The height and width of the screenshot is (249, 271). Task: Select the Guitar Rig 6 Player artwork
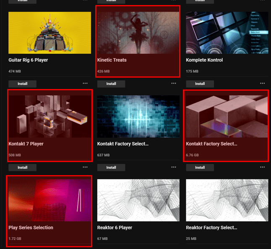(x=50, y=33)
